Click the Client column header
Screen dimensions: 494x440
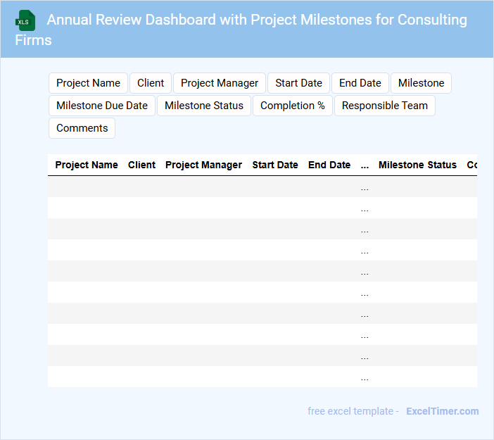point(141,165)
